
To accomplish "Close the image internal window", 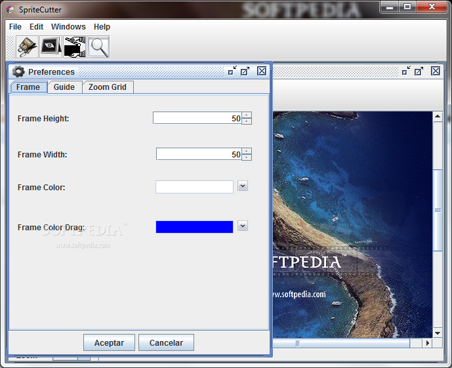I will point(436,71).
